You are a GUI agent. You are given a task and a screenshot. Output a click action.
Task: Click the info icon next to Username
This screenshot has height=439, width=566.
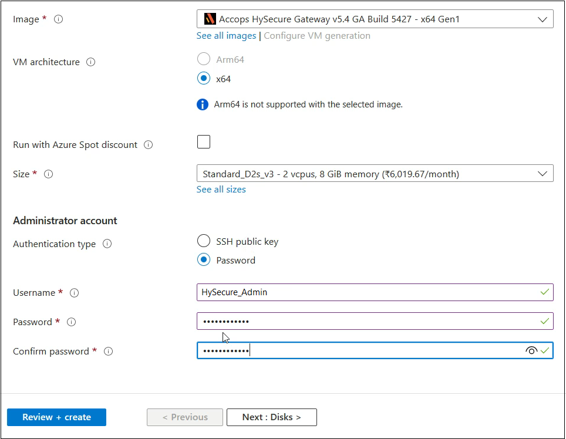[75, 292]
